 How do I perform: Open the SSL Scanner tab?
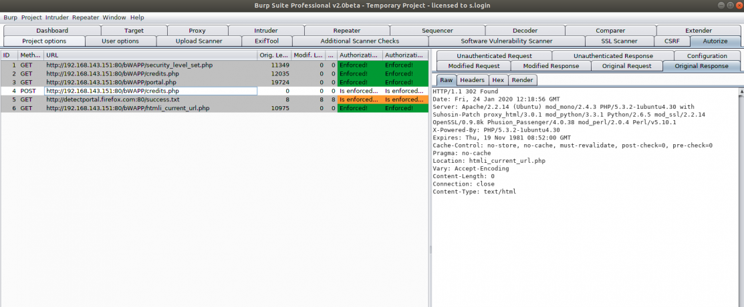click(619, 41)
